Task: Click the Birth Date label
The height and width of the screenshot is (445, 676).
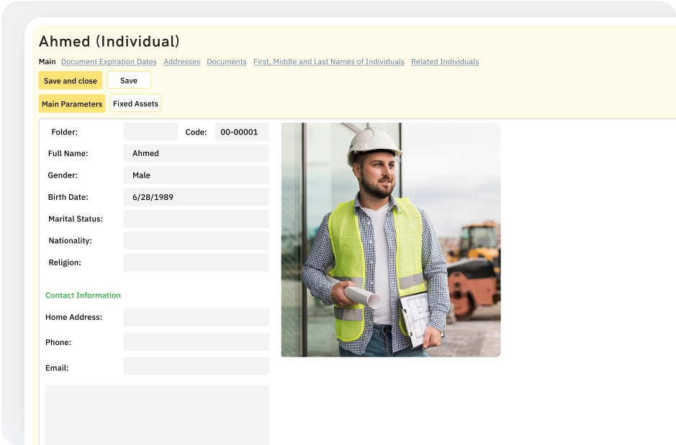Action: point(68,197)
